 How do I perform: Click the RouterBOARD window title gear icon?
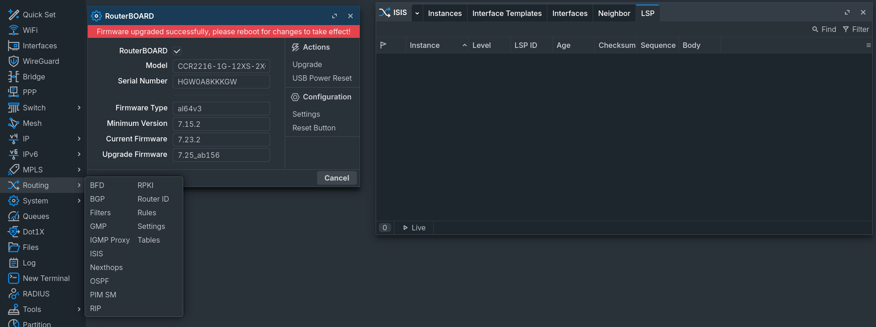[96, 16]
